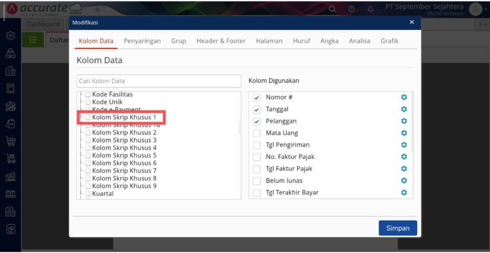The width and height of the screenshot is (490, 253).
Task: Click the gear icon next to Nomor #
Action: pos(404,98)
